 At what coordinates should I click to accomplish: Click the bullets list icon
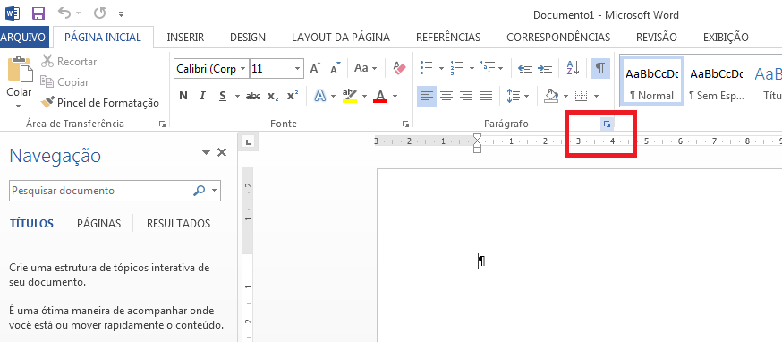427,68
